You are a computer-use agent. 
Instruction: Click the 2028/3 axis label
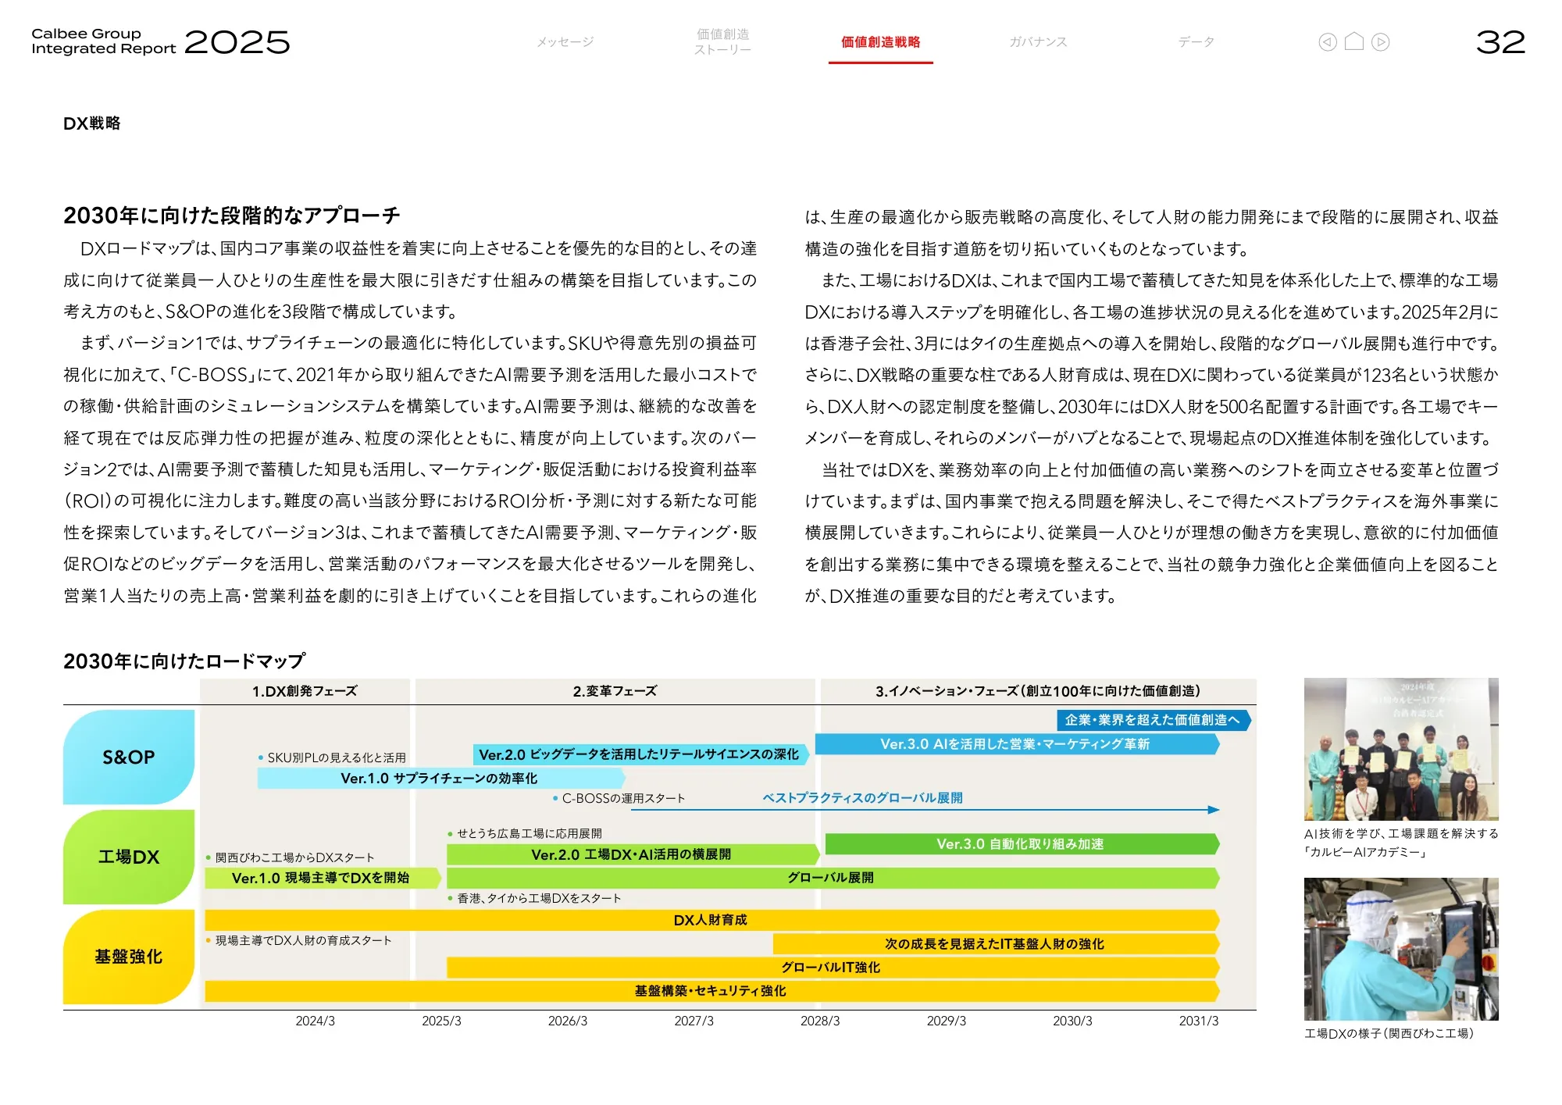click(820, 1021)
